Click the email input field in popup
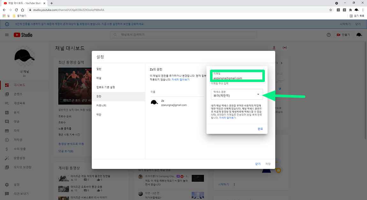Screen dimensions: 367x200 (237, 76)
